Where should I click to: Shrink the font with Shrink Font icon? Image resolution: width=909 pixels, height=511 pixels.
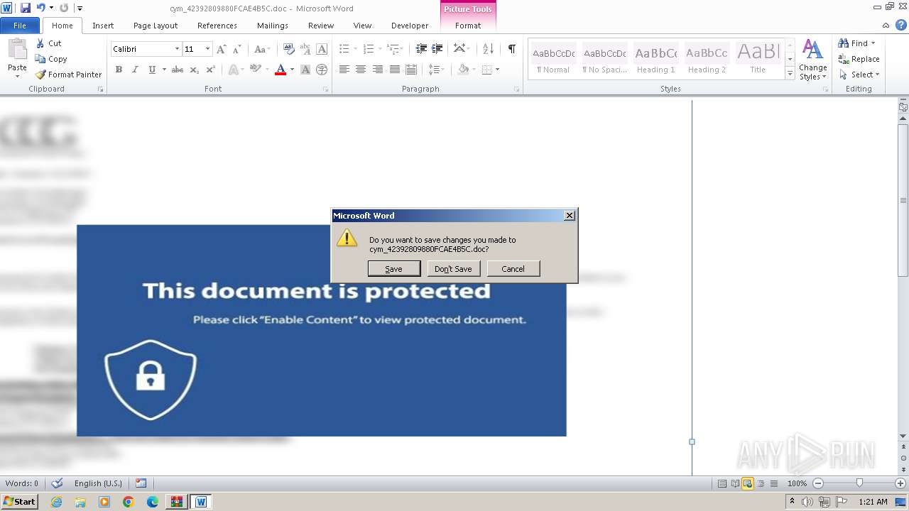pos(237,49)
